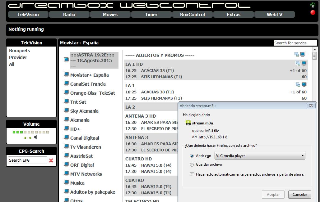Open the Timer tab
This screenshot has height=202, width=320.
151,15
